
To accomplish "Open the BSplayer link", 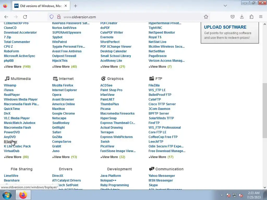I will point(10,141).
